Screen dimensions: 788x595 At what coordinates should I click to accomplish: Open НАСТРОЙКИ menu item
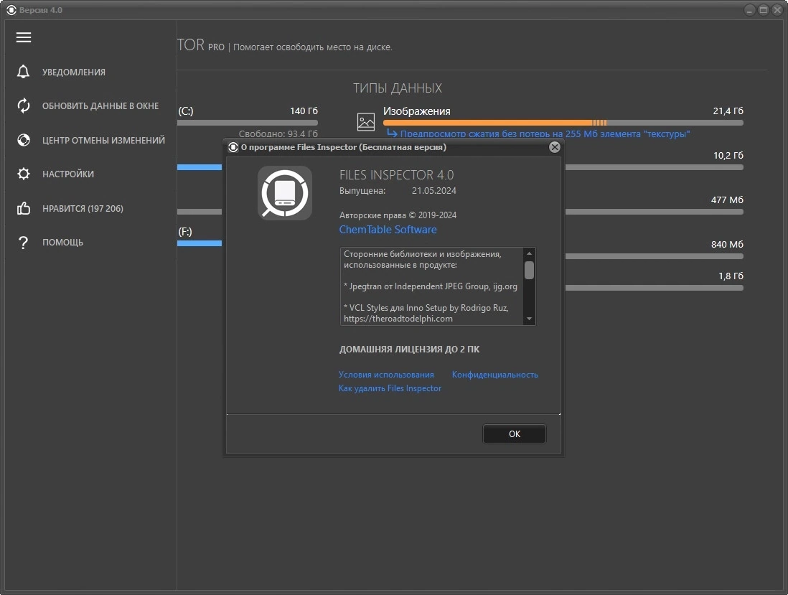pyautogui.click(x=68, y=174)
